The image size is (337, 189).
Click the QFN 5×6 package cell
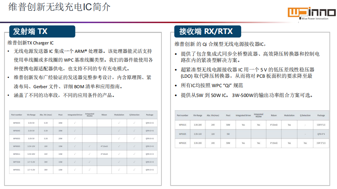pos(150,146)
